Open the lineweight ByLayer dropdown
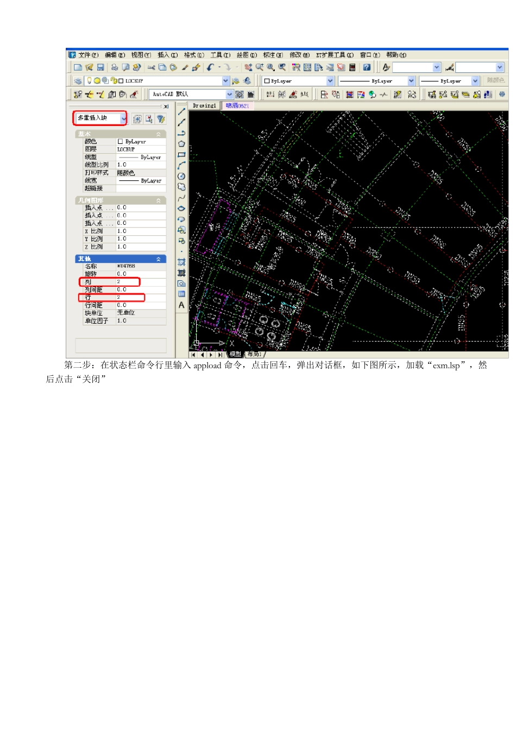This screenshot has width=516, height=730. 475,81
